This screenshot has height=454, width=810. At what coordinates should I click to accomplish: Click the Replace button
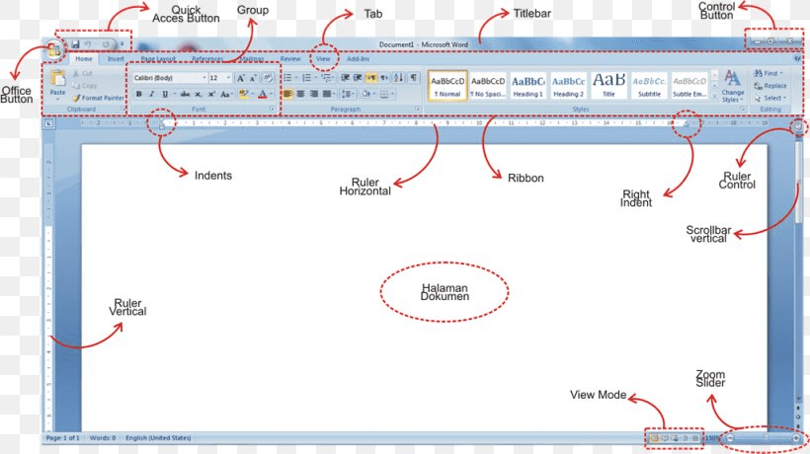pyautogui.click(x=770, y=86)
